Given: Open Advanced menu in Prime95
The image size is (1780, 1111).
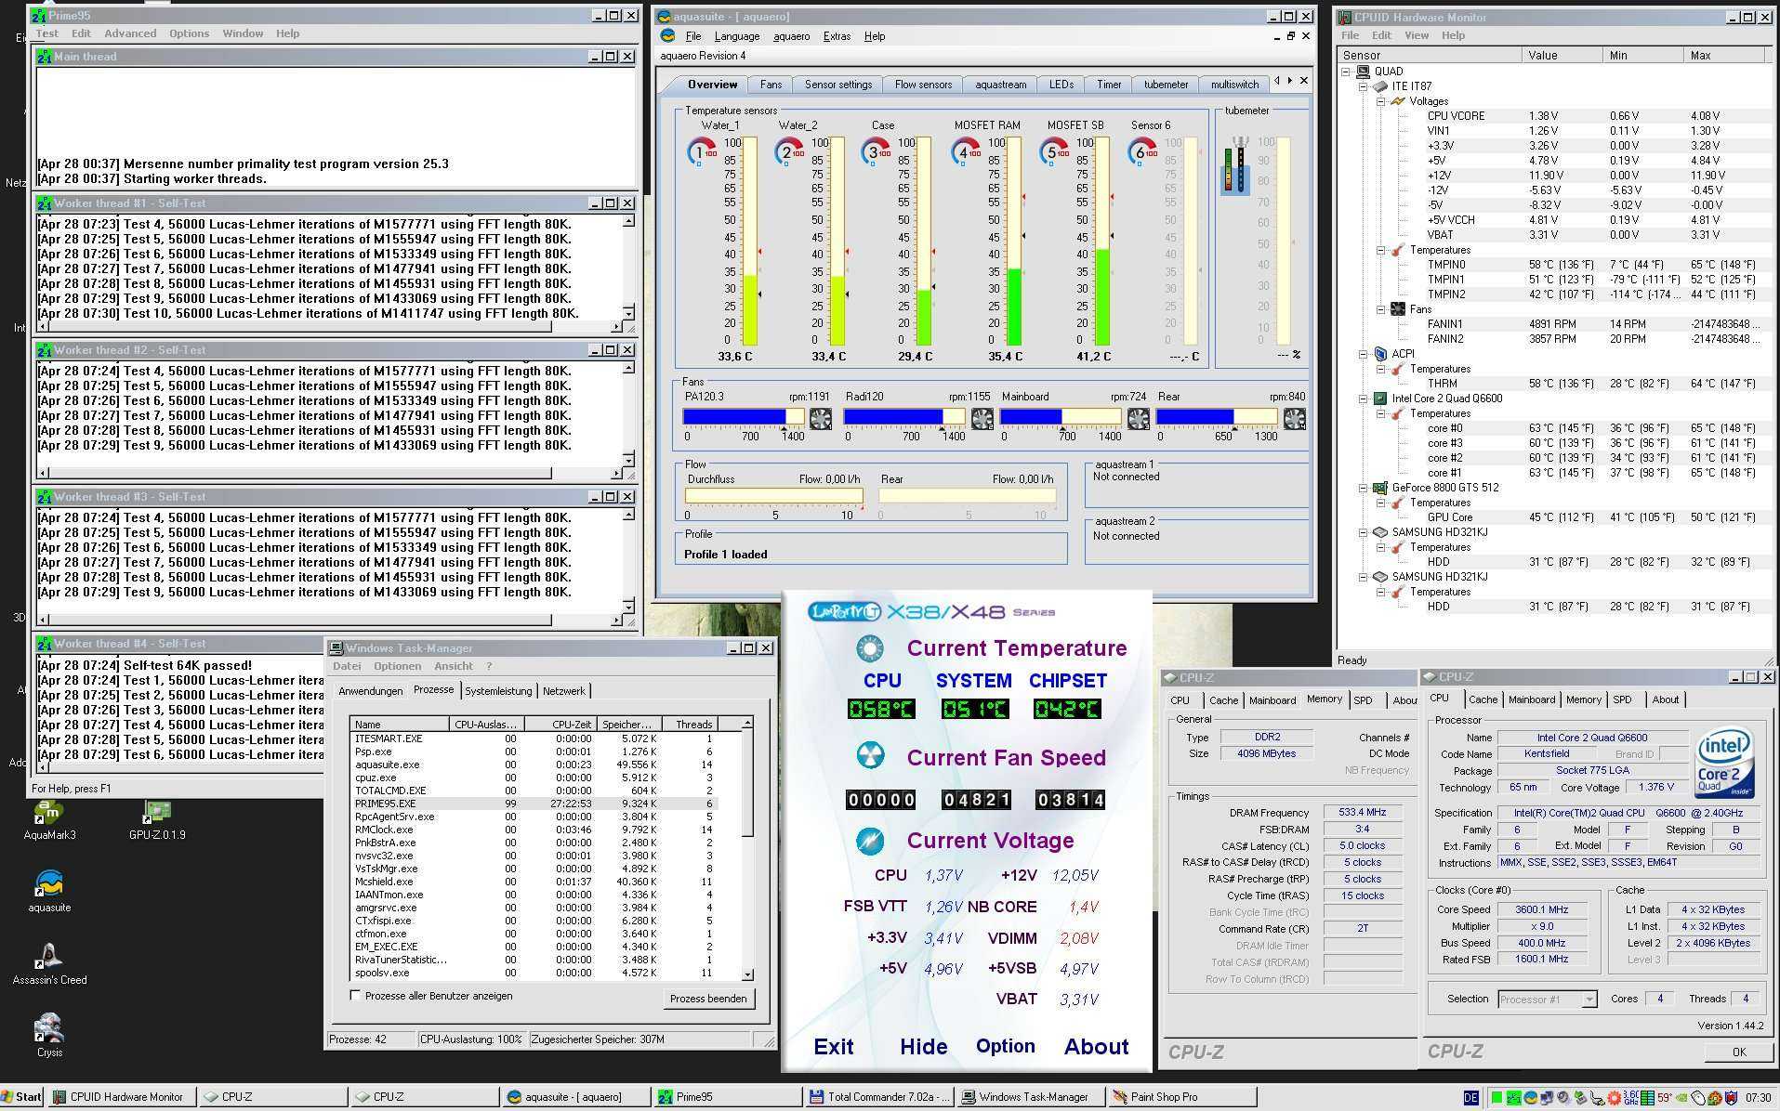Looking at the screenshot, I should [130, 33].
